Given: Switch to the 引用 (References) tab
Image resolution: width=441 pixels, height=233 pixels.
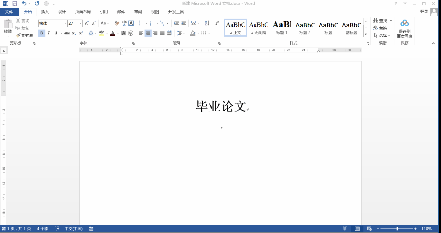Looking at the screenshot, I should [x=104, y=12].
